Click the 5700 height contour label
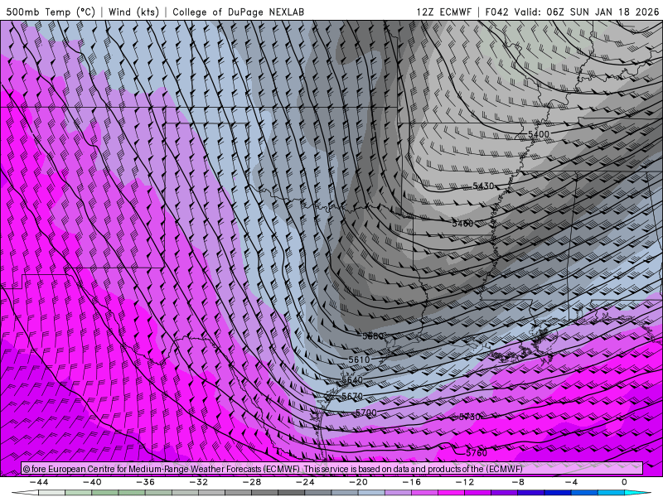Screen dimensions: 663x497 365,413
